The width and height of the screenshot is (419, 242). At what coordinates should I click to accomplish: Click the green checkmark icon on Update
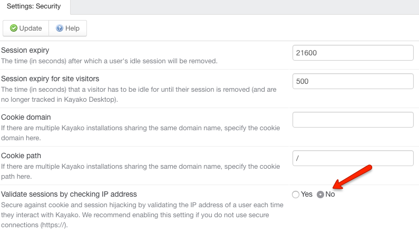(x=13, y=28)
